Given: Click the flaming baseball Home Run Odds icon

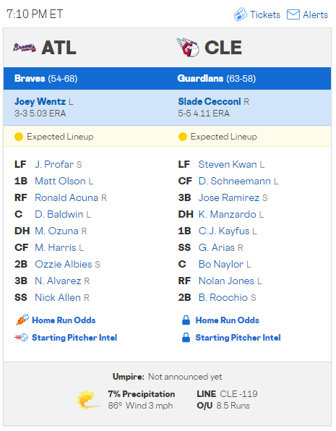Looking at the screenshot, I should click(x=22, y=320).
